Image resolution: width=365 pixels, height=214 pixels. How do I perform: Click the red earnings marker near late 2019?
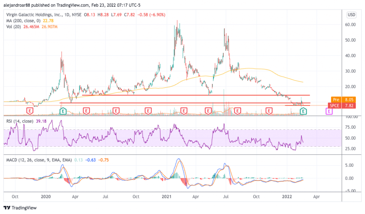(x=30, y=111)
